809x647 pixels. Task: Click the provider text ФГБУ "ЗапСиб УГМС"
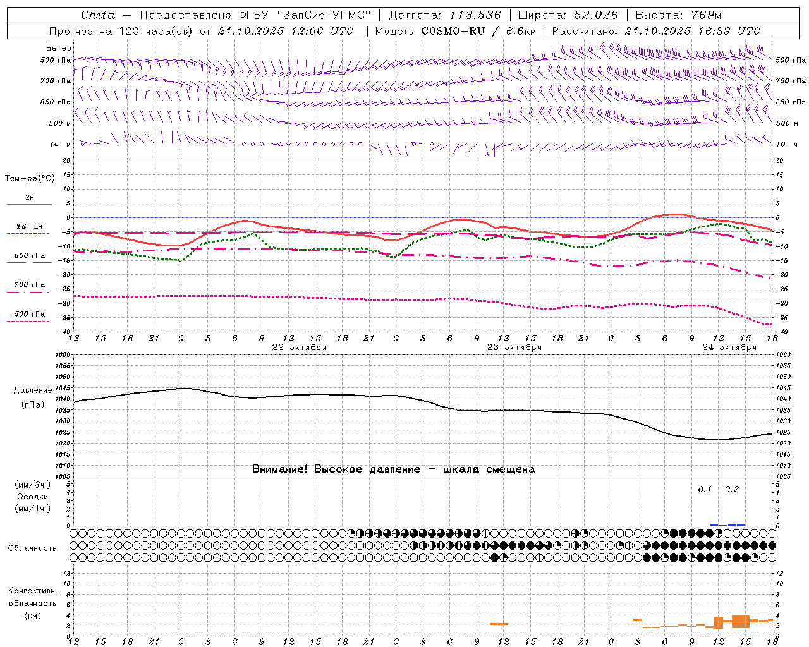click(x=305, y=15)
